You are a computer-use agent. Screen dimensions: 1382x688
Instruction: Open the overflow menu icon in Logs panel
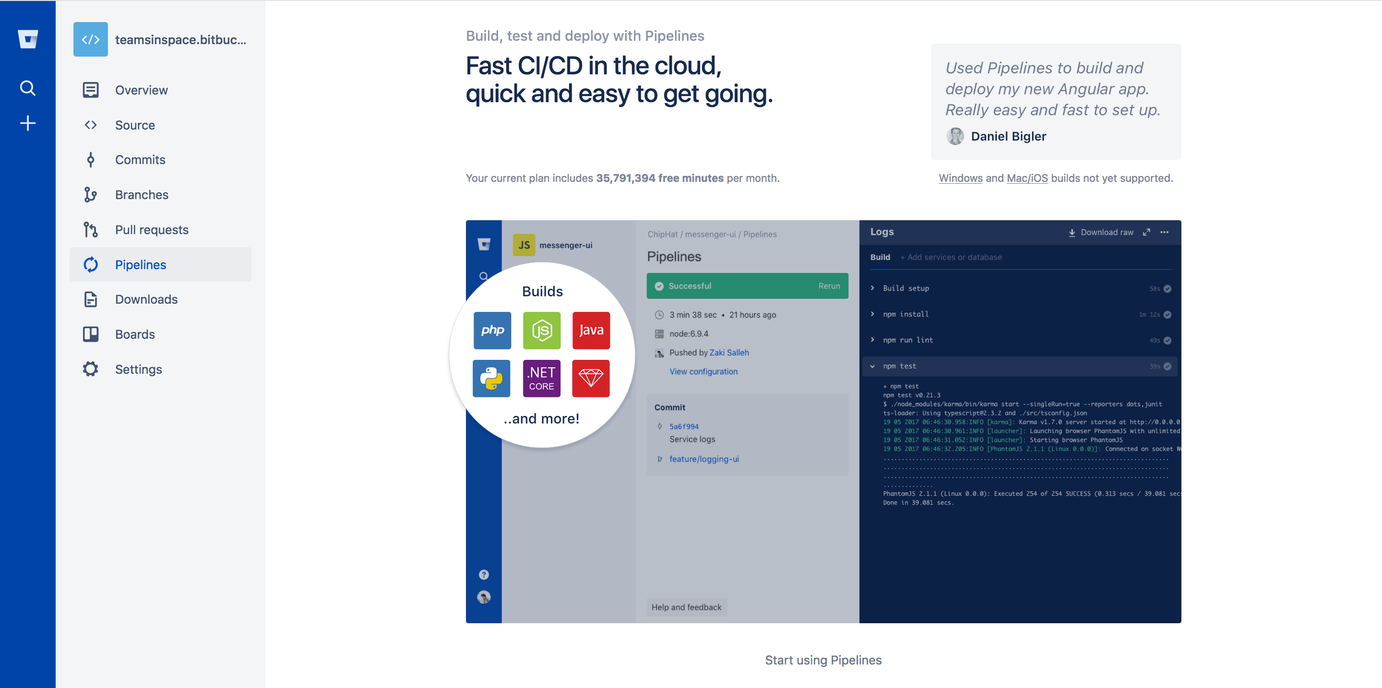coord(1165,232)
